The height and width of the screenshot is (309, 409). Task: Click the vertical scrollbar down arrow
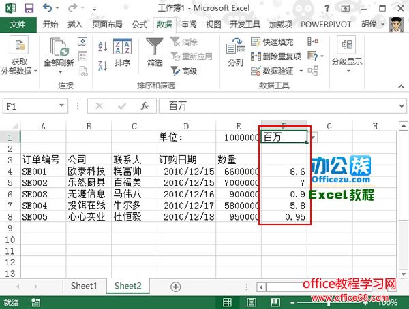pos(404,274)
